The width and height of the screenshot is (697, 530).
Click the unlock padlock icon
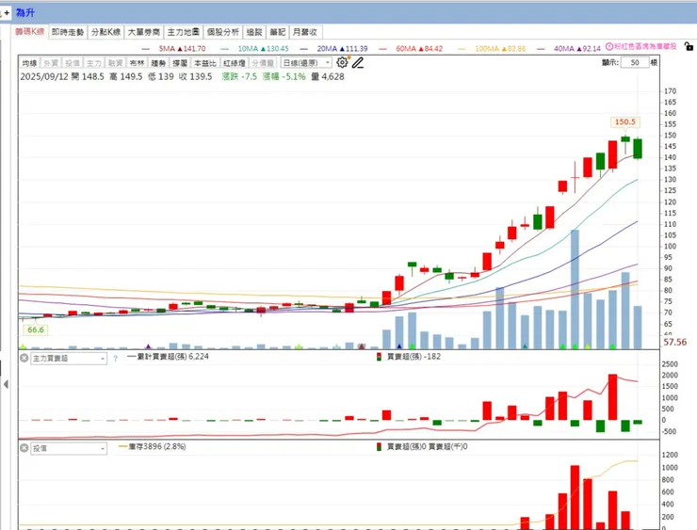pos(689,46)
